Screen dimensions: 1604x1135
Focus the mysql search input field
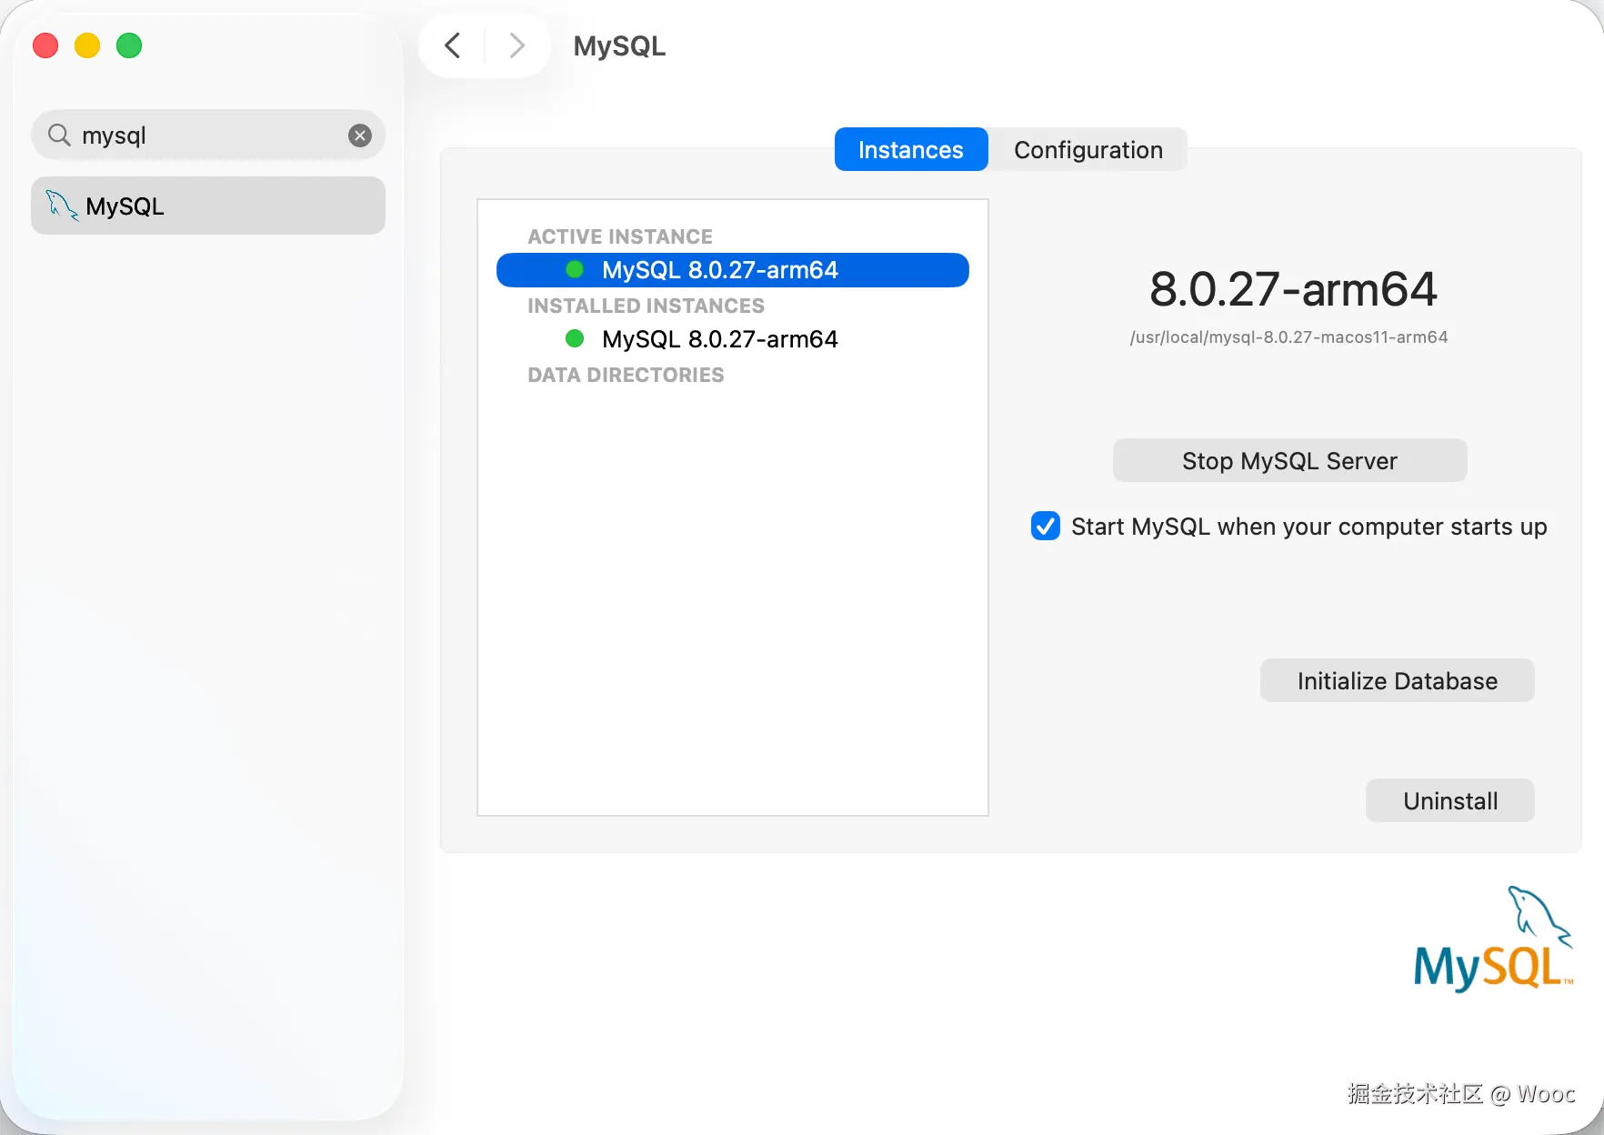click(208, 136)
